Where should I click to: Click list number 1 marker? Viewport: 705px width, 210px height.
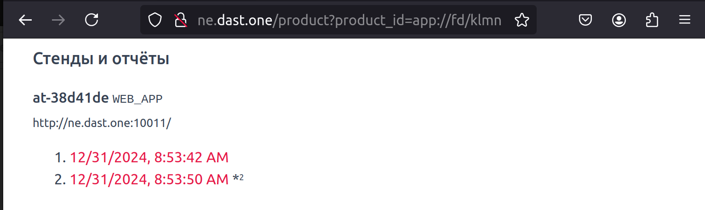click(x=61, y=157)
